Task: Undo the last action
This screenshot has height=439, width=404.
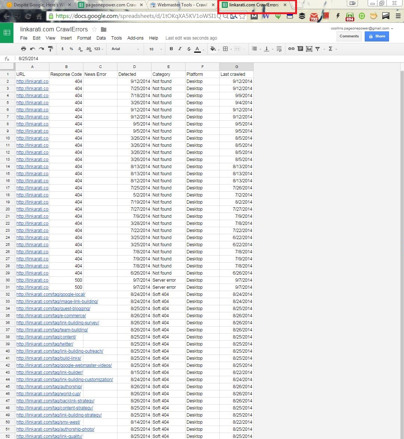Action: click(x=33, y=49)
